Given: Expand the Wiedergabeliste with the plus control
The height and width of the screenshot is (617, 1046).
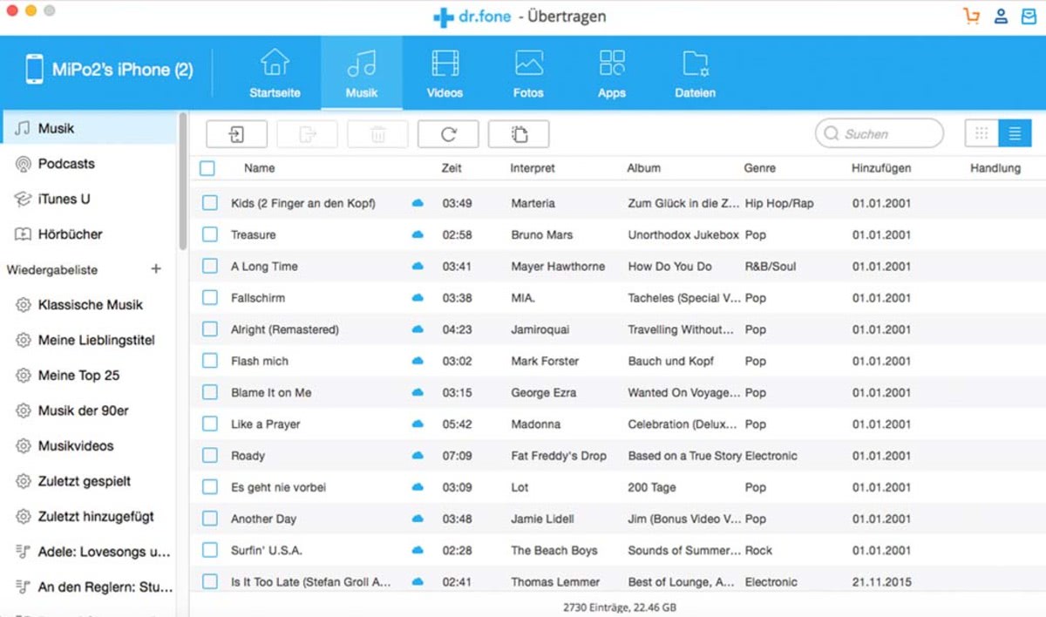Looking at the screenshot, I should point(157,270).
